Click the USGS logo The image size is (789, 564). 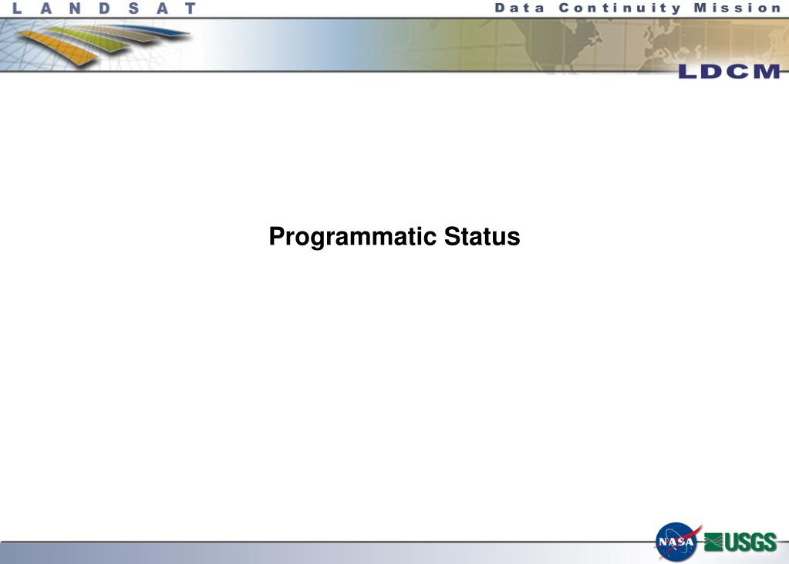click(740, 542)
